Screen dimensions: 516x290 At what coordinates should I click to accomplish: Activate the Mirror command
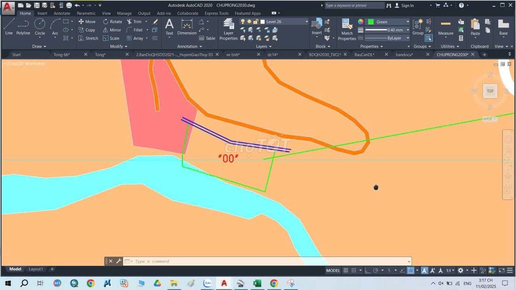coord(112,30)
